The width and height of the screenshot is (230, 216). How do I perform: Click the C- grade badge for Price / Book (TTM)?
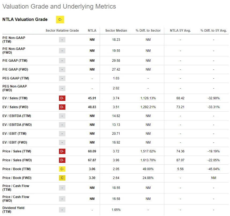(x=62, y=169)
